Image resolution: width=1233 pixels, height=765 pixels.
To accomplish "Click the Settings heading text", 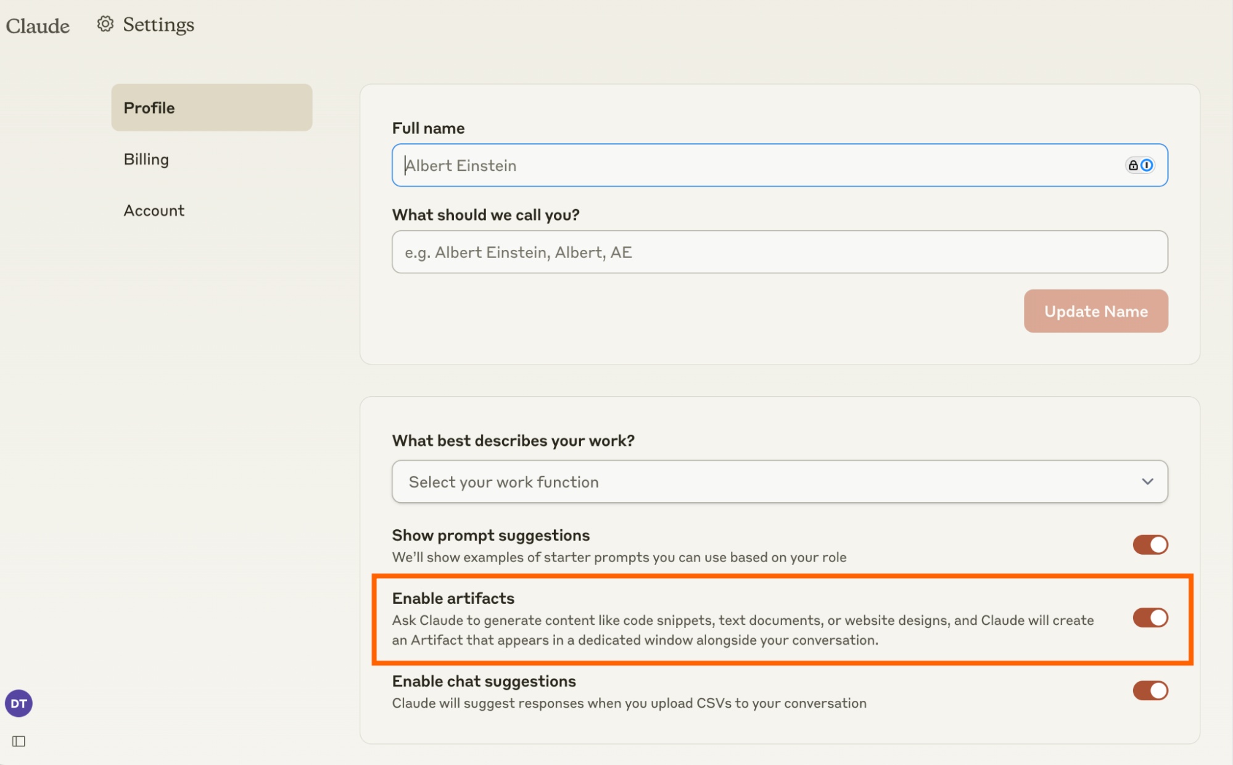I will click(x=159, y=25).
